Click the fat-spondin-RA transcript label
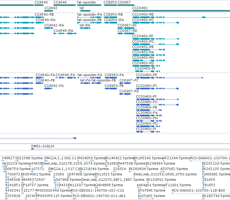Screen dimensions: 230x200 coord(90,15)
